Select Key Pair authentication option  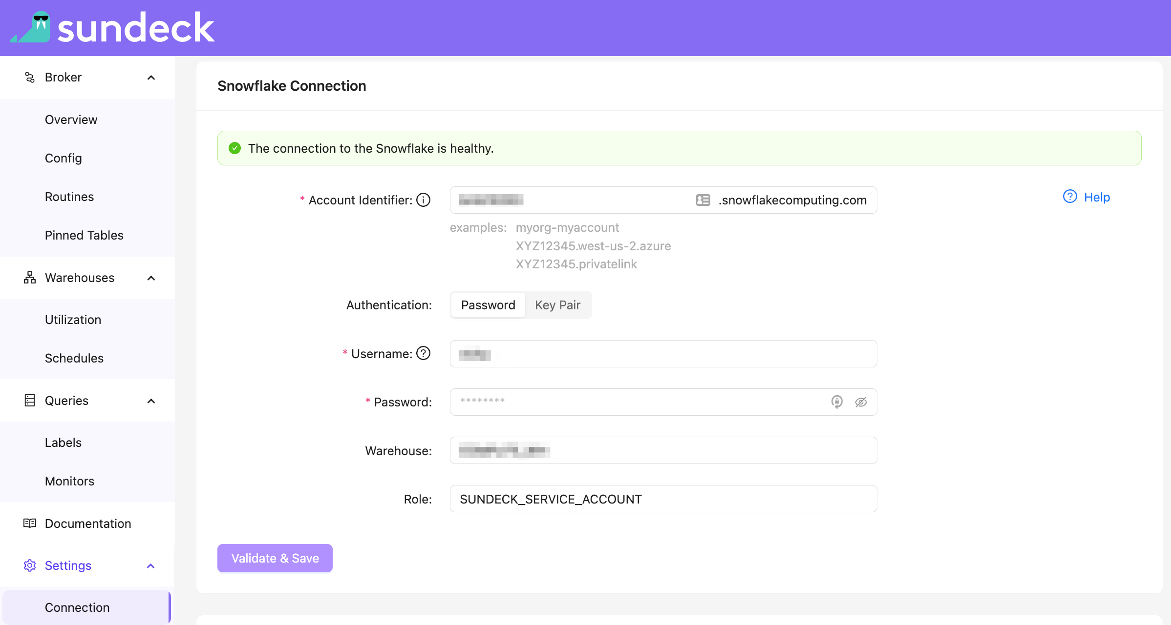tap(557, 305)
